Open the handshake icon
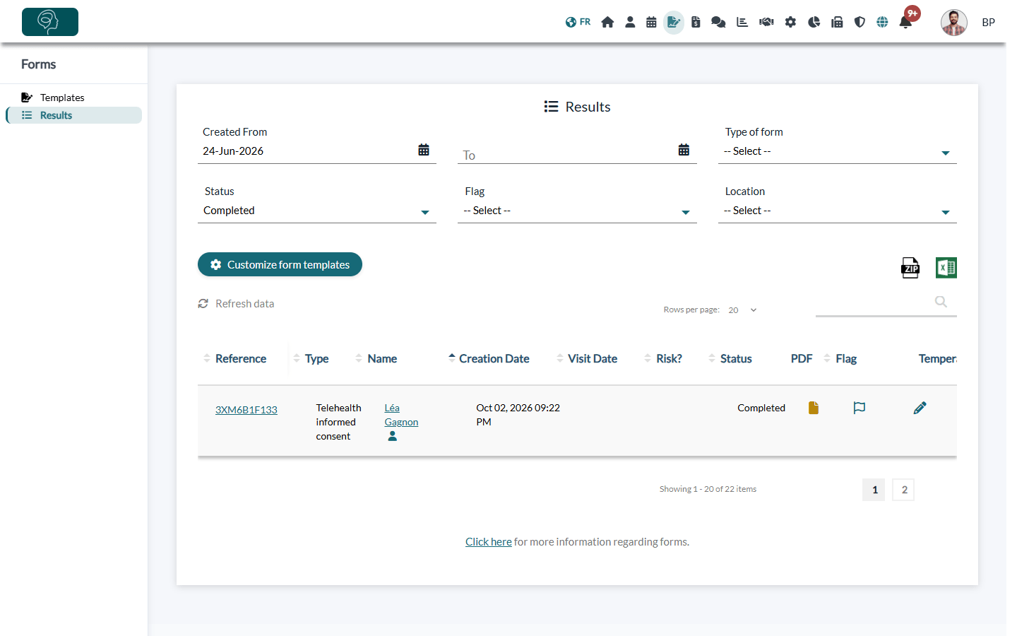1017x636 pixels. [x=766, y=22]
